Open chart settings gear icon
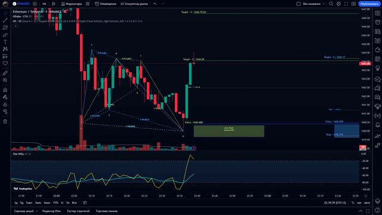 (338, 4)
